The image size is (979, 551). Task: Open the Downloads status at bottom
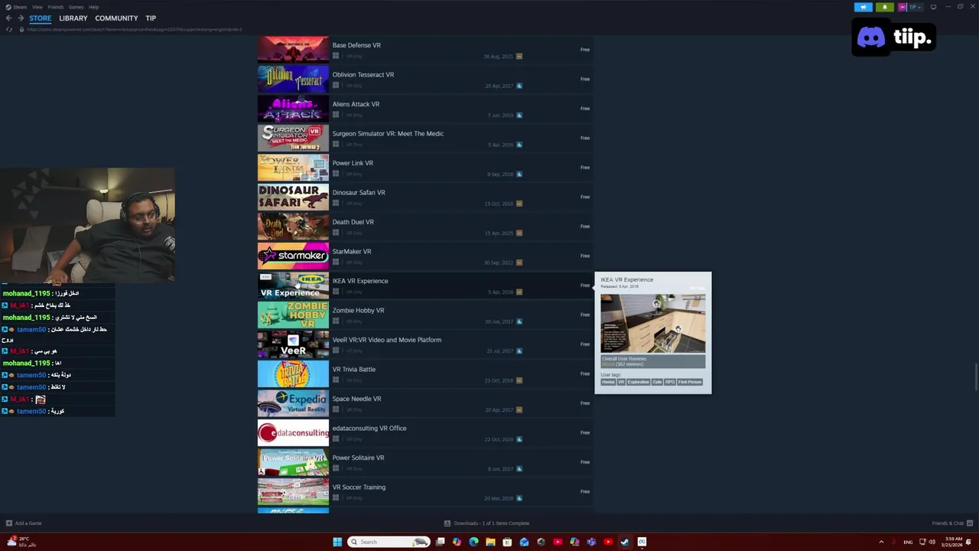(486, 523)
